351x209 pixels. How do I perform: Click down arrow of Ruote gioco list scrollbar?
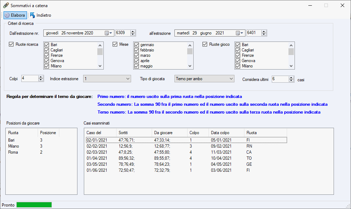pos(291,66)
